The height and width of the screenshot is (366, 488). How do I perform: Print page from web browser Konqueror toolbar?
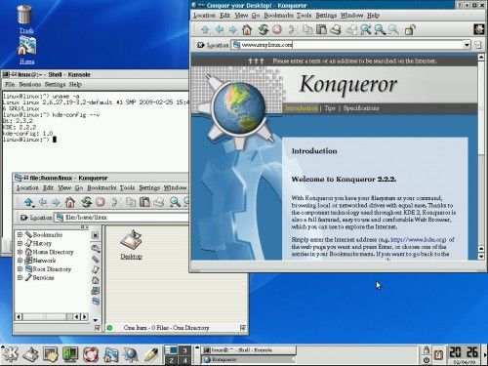[x=336, y=30]
